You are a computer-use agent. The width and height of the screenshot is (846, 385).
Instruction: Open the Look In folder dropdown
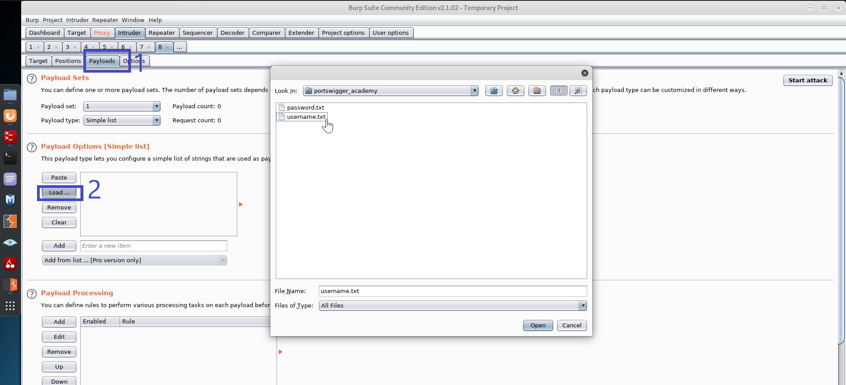[x=475, y=91]
